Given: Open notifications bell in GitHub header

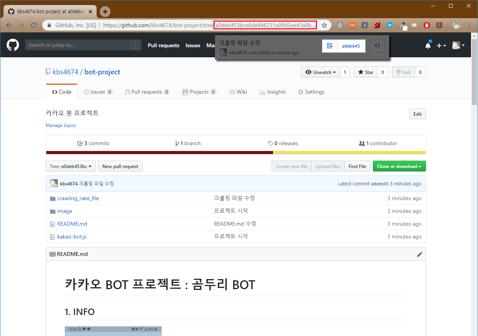Looking at the screenshot, I should tap(428, 45).
